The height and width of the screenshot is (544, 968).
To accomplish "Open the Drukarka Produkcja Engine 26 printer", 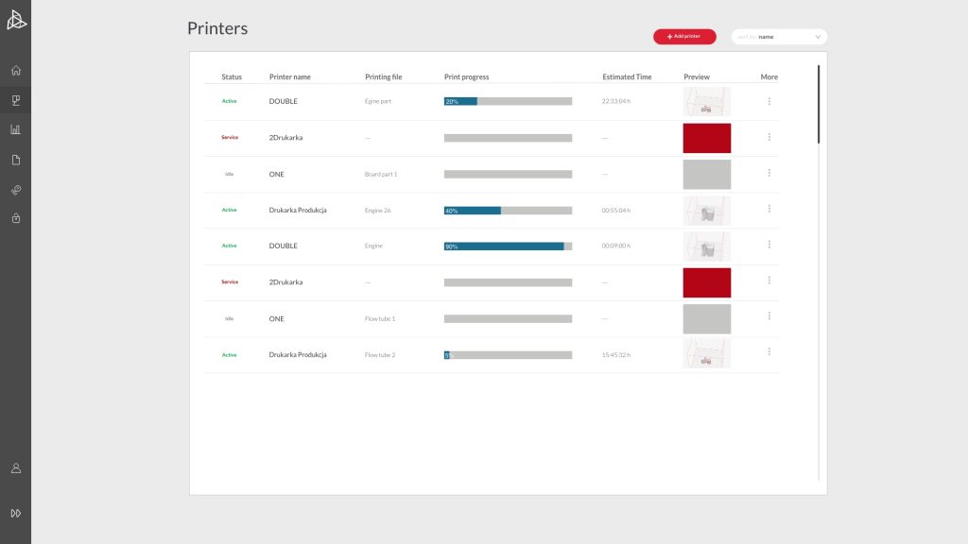I will pos(298,211).
